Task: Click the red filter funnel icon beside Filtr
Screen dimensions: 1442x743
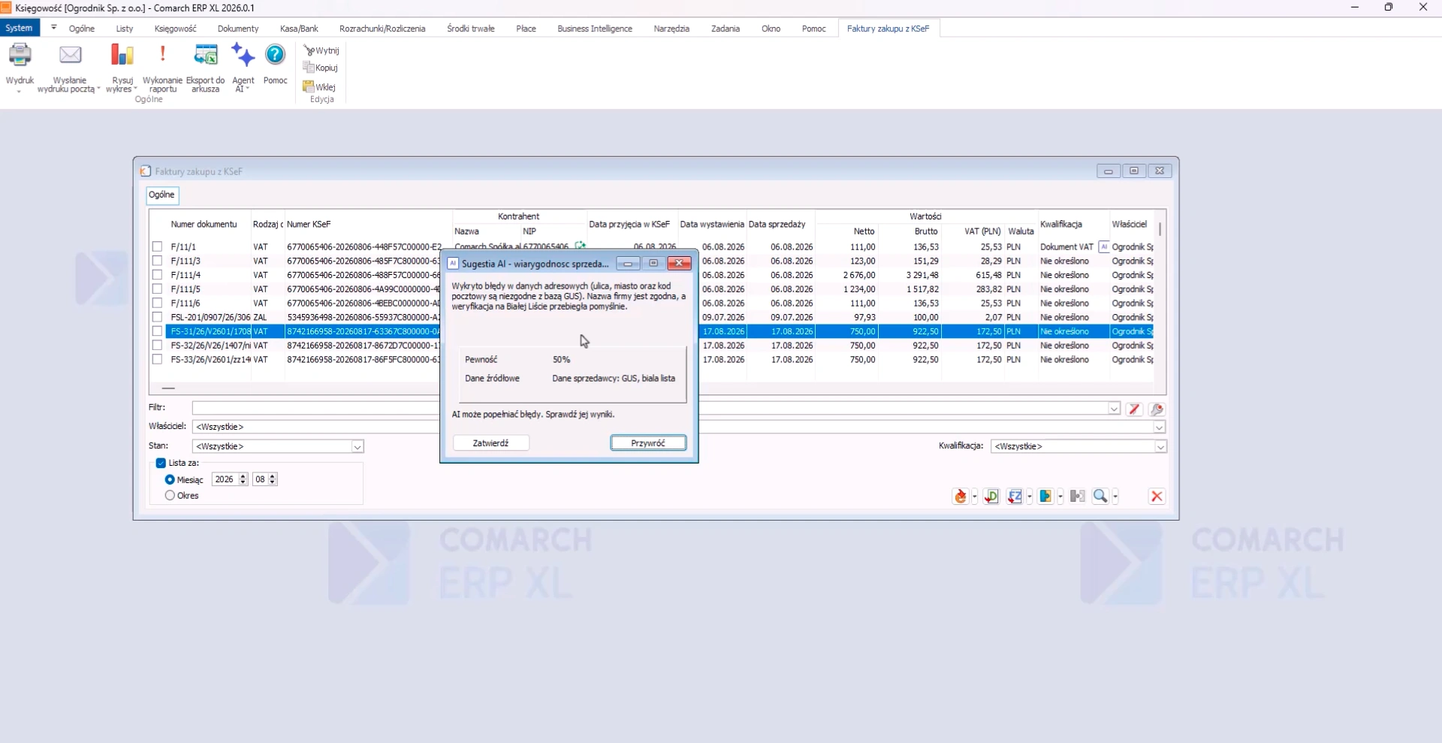Action: pyautogui.click(x=1134, y=409)
